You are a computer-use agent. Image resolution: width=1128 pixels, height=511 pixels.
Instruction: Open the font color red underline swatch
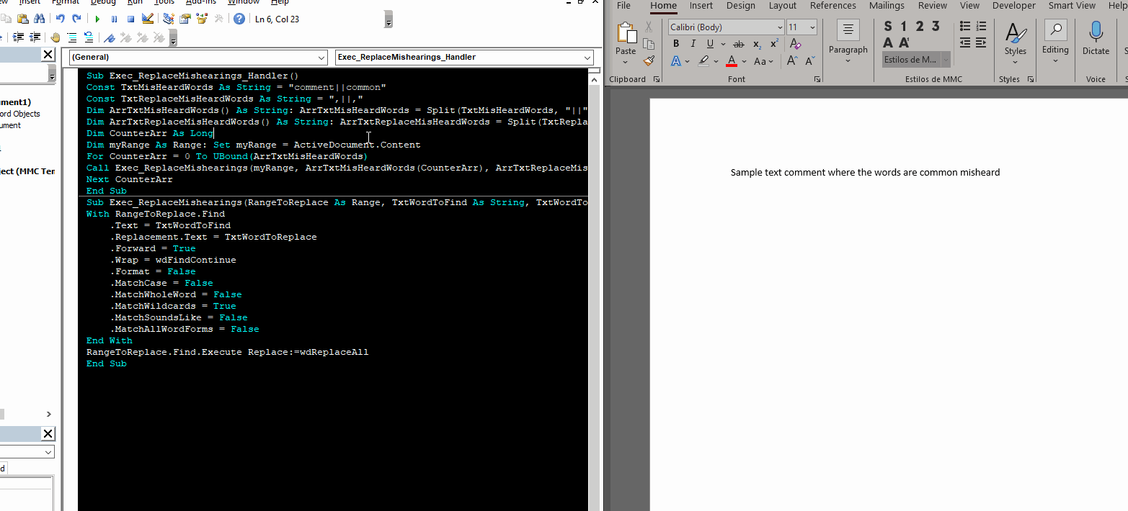730,61
